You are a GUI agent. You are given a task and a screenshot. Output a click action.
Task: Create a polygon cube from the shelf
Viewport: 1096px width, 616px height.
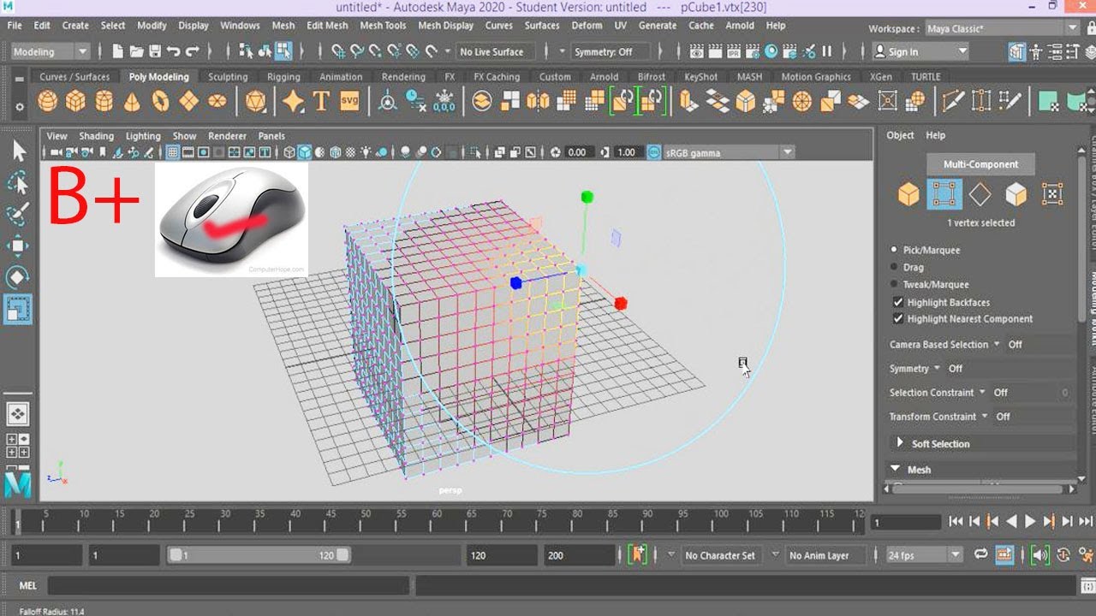(x=76, y=102)
